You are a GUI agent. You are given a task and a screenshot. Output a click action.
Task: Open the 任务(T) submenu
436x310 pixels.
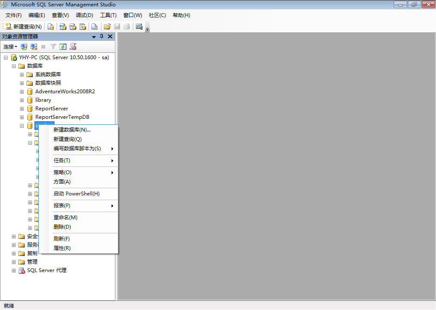click(x=78, y=161)
